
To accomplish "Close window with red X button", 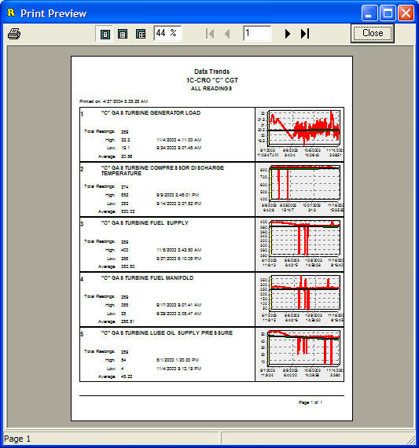I will click(x=406, y=13).
